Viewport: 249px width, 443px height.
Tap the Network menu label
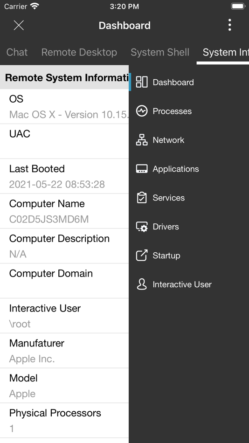(x=168, y=140)
